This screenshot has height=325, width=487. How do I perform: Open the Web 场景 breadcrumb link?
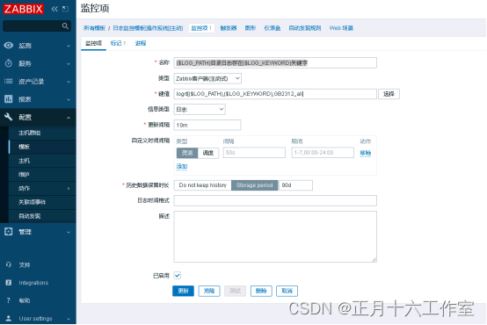[x=341, y=28]
